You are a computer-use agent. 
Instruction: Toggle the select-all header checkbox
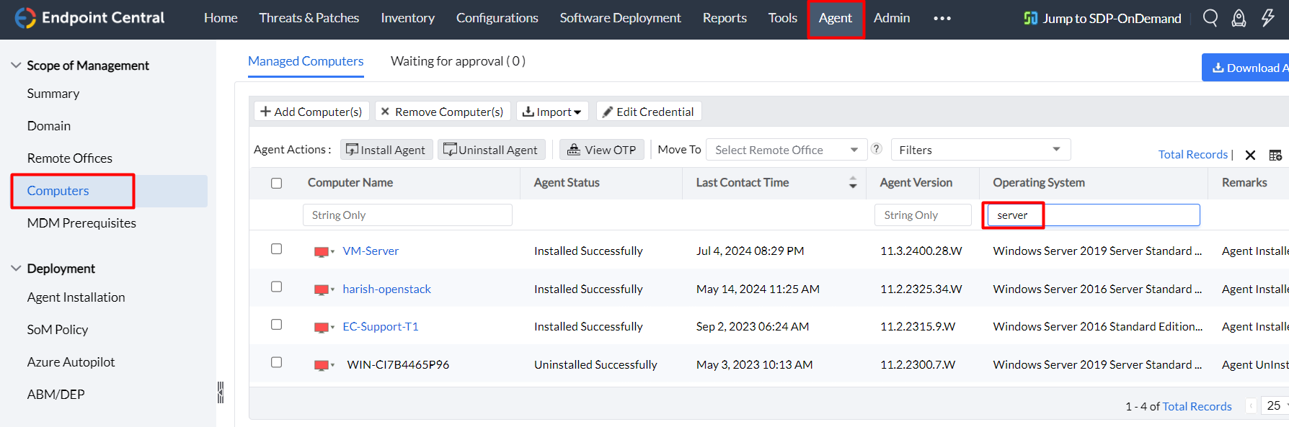pyautogui.click(x=276, y=183)
